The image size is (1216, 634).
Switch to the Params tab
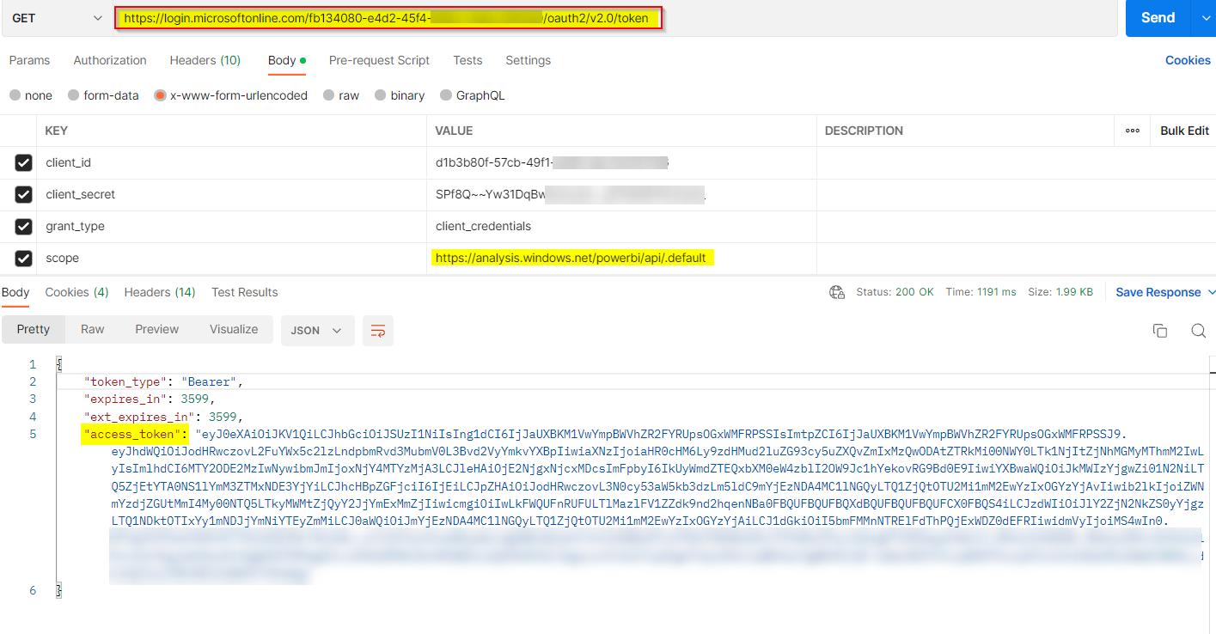click(29, 60)
